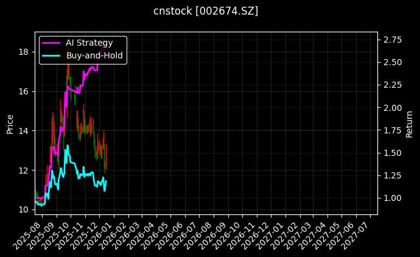Select the Buy-and-Hold legend label
The width and height of the screenshot is (420, 257).
click(x=94, y=55)
